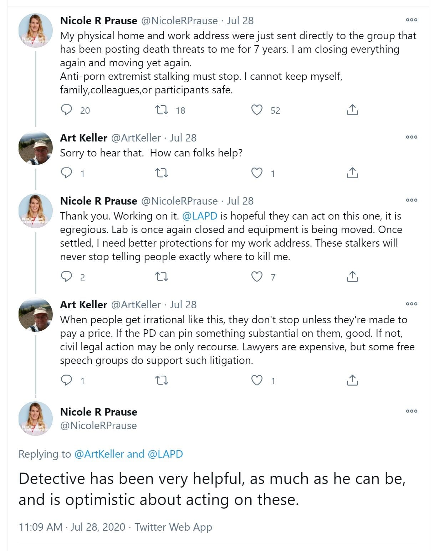
Task: Open Nicole R Prause's avatar on first tweet
Action: [35, 31]
